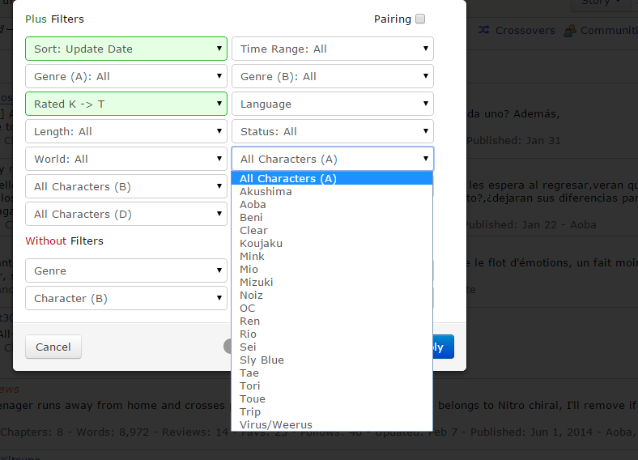Open the Length: All dropdown

(x=126, y=131)
